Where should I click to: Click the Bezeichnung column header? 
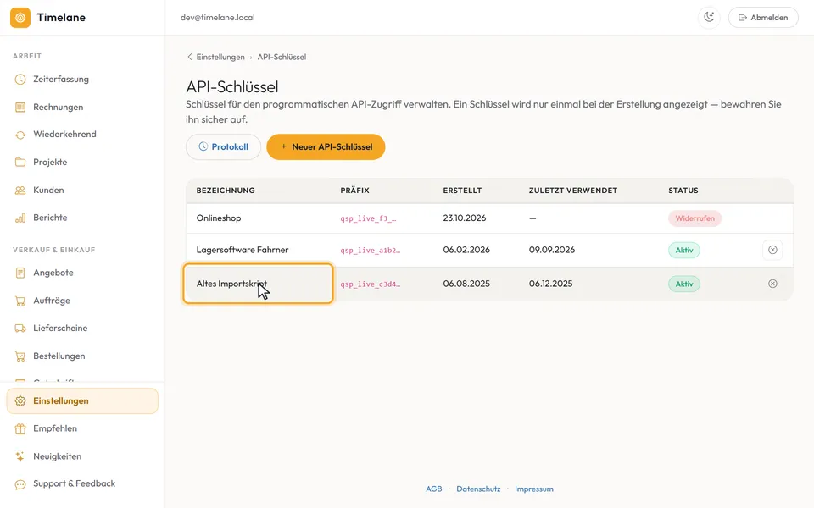(x=226, y=190)
